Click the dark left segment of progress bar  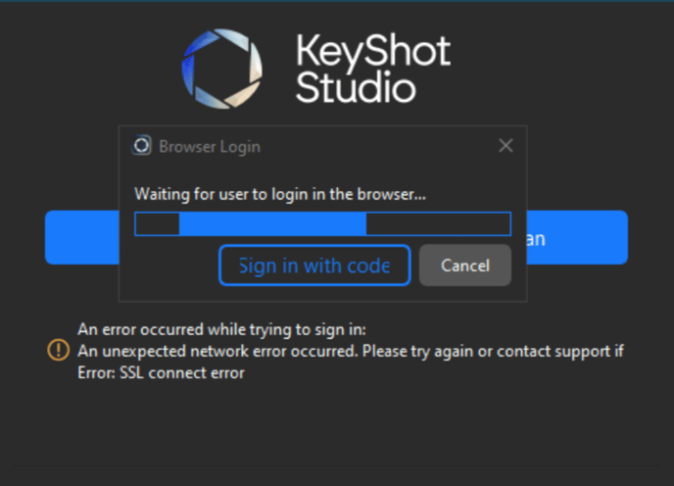[x=158, y=223]
